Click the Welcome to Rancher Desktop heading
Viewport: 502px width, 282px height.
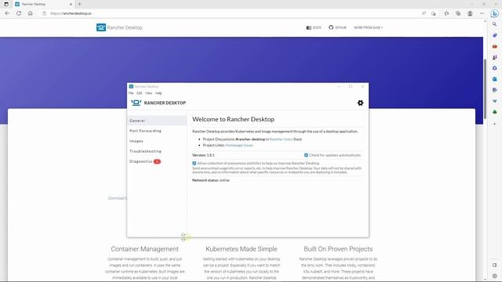coord(233,119)
